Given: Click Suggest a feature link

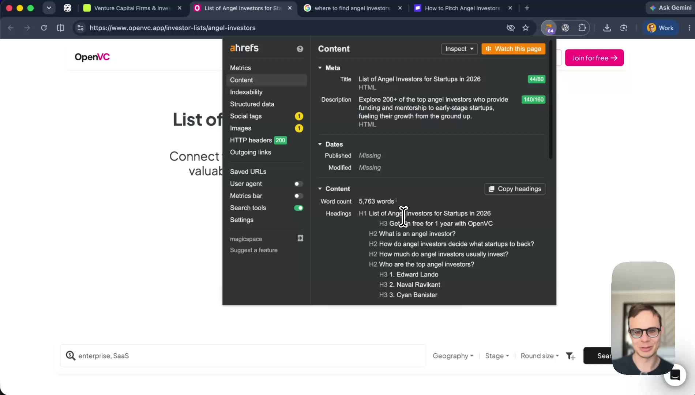Looking at the screenshot, I should click(254, 250).
